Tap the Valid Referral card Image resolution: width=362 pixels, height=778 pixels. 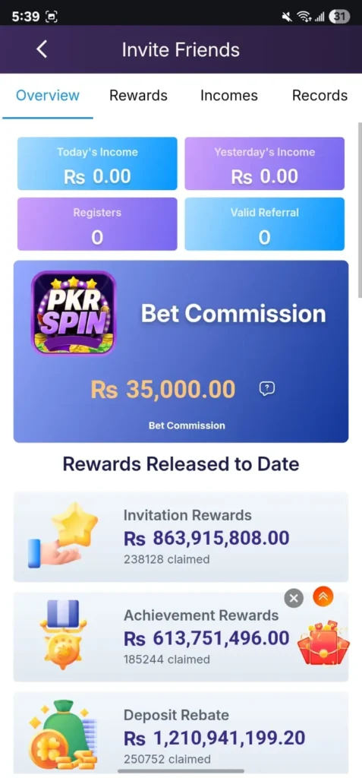265,224
